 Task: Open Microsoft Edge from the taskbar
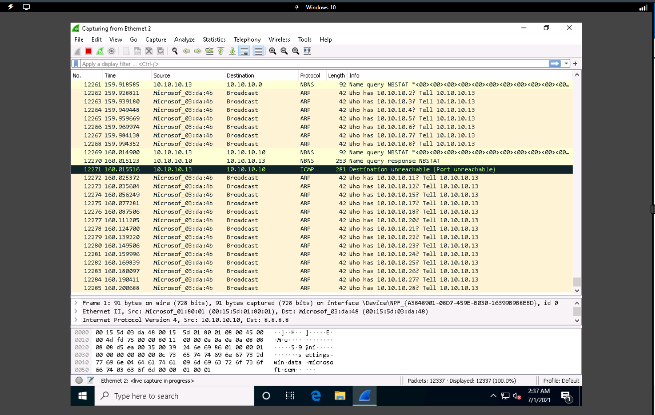click(x=316, y=396)
